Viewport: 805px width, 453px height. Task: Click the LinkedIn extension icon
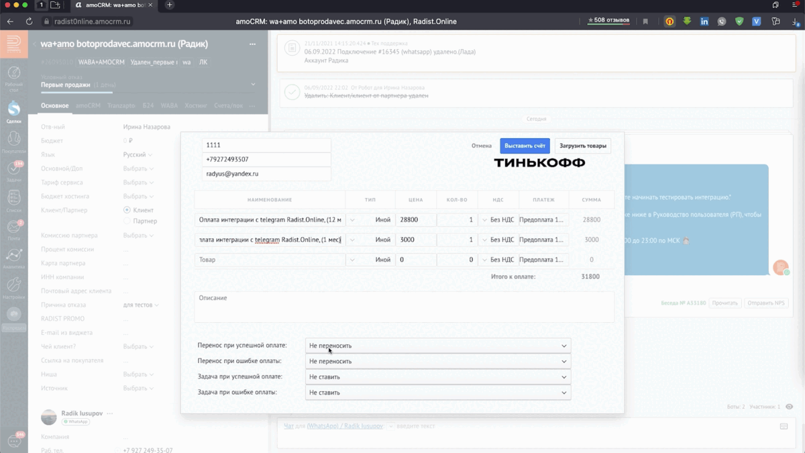pos(704,21)
